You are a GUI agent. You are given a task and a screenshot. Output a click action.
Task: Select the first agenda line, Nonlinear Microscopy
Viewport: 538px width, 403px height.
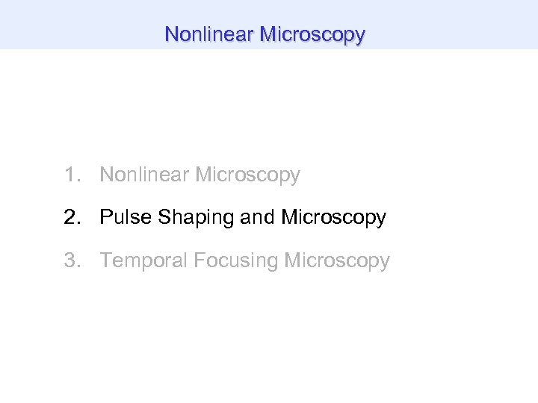click(x=200, y=175)
